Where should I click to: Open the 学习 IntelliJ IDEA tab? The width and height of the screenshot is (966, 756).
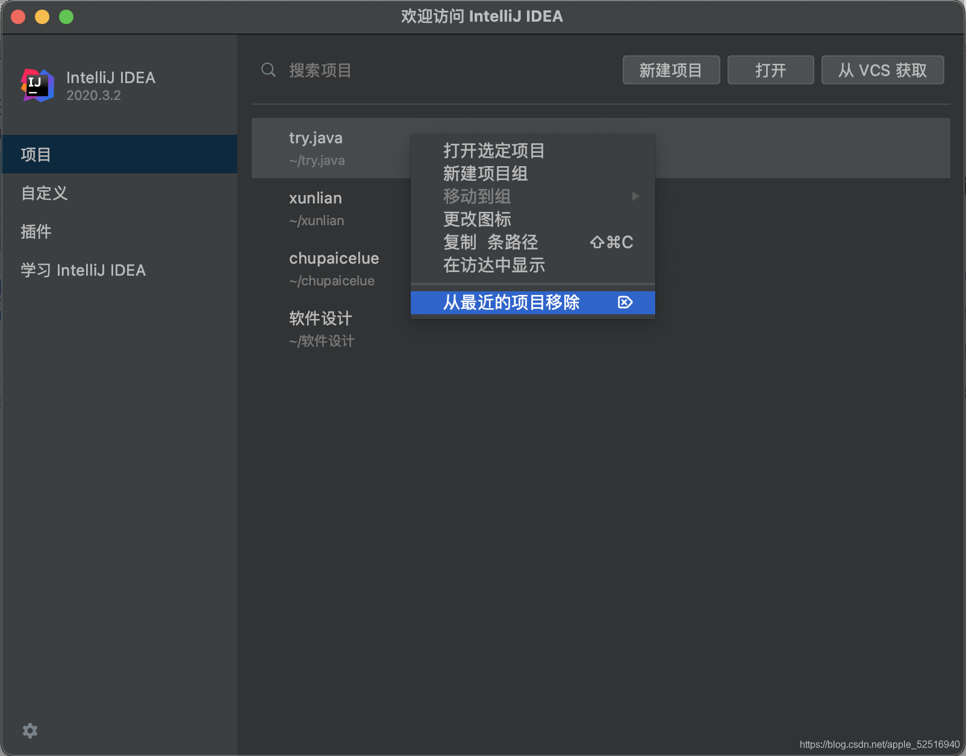pyautogui.click(x=119, y=270)
